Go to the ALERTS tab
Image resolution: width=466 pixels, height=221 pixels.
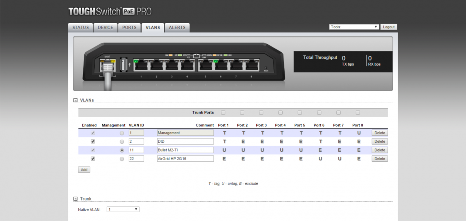[x=177, y=28]
